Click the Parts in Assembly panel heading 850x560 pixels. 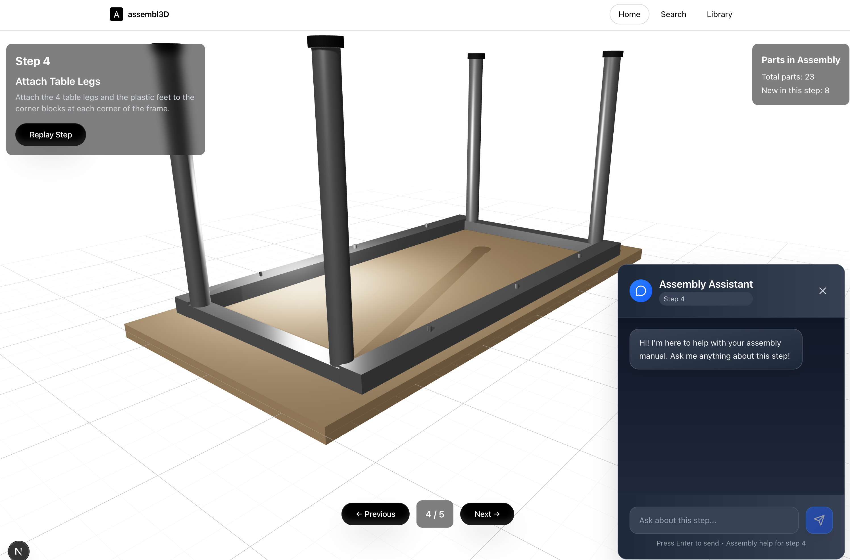coord(800,60)
